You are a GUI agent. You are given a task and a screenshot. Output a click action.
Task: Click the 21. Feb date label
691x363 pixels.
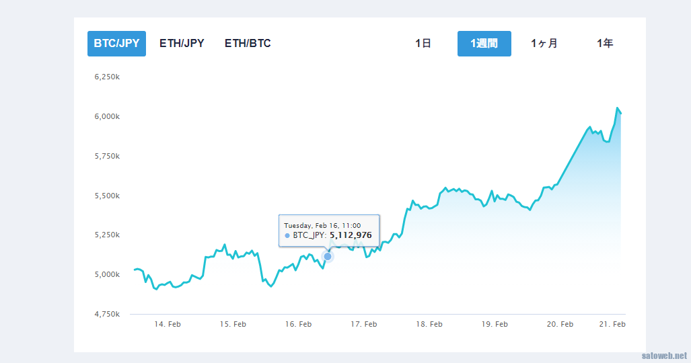612,324
